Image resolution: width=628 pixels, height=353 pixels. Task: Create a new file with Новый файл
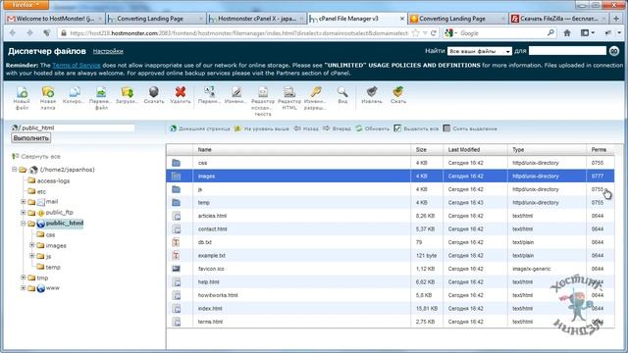click(22, 97)
